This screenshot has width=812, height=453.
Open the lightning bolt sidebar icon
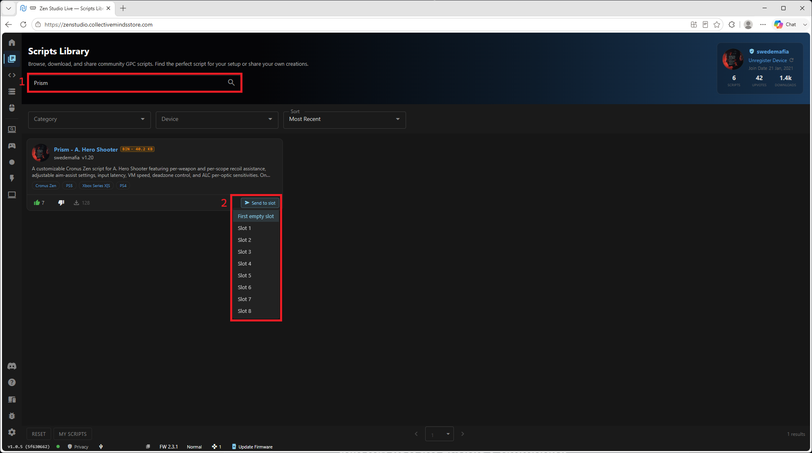click(x=12, y=179)
